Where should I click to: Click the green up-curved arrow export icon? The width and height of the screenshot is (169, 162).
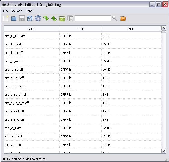[x=54, y=18]
